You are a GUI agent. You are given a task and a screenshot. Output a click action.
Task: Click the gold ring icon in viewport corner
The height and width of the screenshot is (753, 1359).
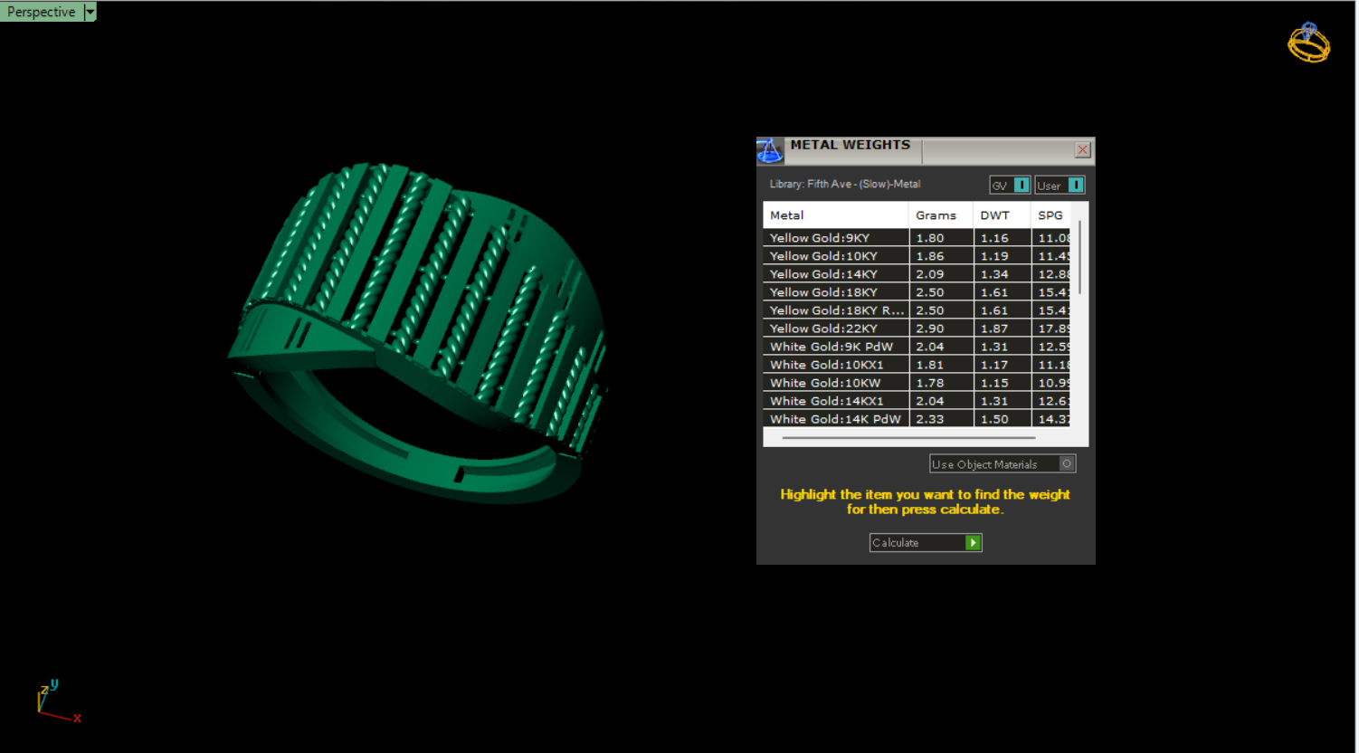(1308, 43)
